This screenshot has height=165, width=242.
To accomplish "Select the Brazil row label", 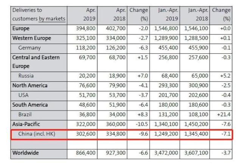I will coord(27,114).
